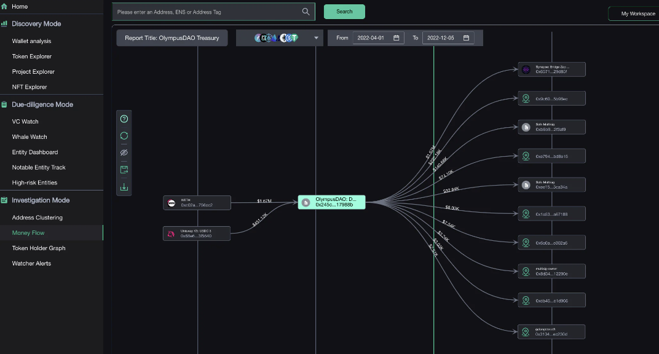Expand the token selector dropdown arrow
Viewport: 659px width, 354px height.
point(317,38)
